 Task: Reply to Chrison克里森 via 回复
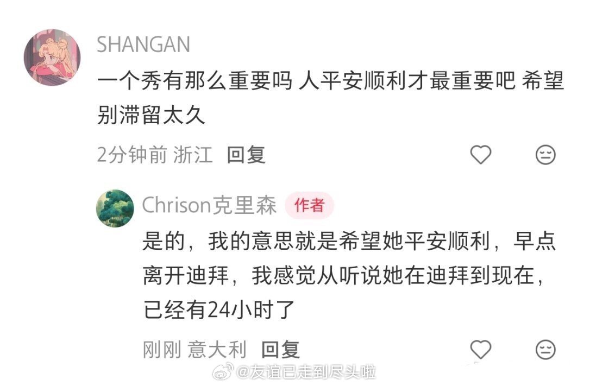[280, 350]
